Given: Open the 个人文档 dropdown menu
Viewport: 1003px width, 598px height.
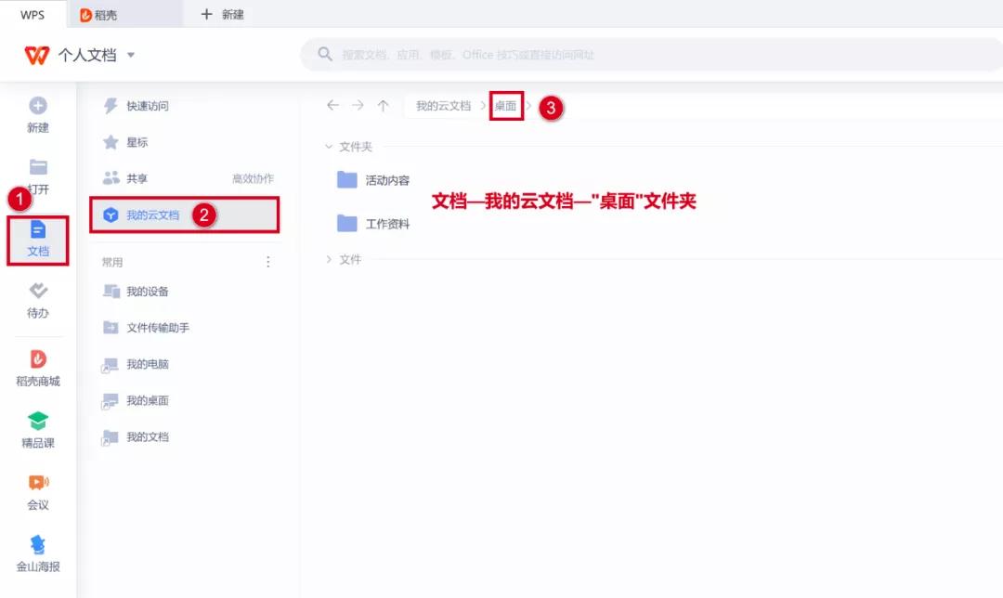Looking at the screenshot, I should tap(96, 54).
